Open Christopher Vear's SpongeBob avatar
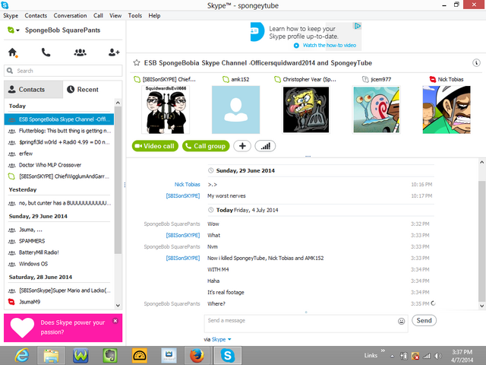 pos(306,109)
